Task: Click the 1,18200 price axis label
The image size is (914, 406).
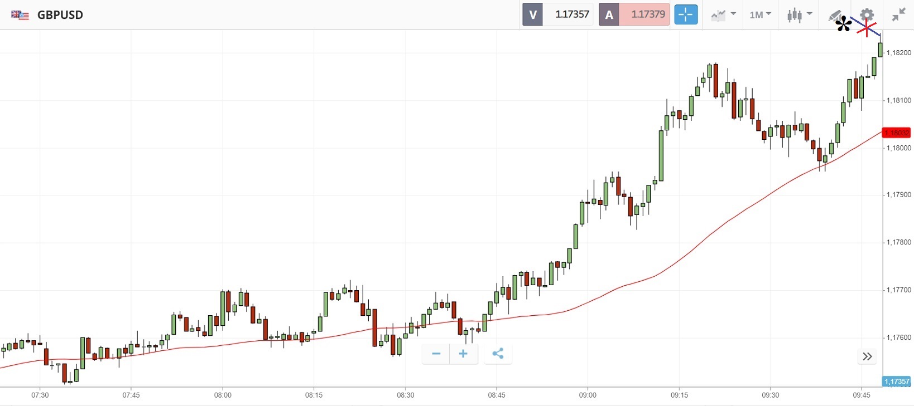Action: (898, 53)
